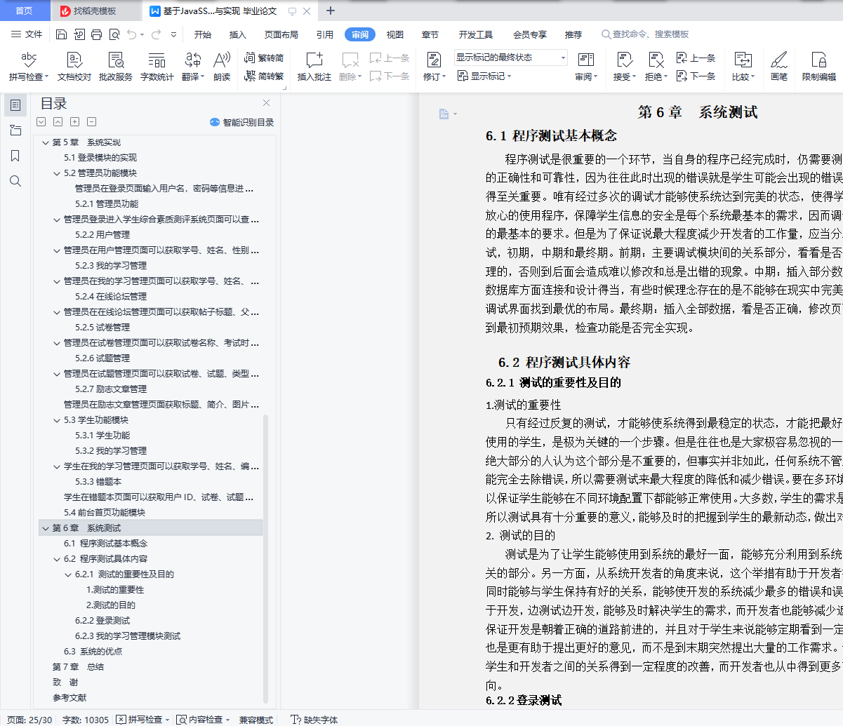Viewport: 843px width, 726px height.
Task: Jump to 第 7 章 总结 entry
Action: pyautogui.click(x=78, y=667)
